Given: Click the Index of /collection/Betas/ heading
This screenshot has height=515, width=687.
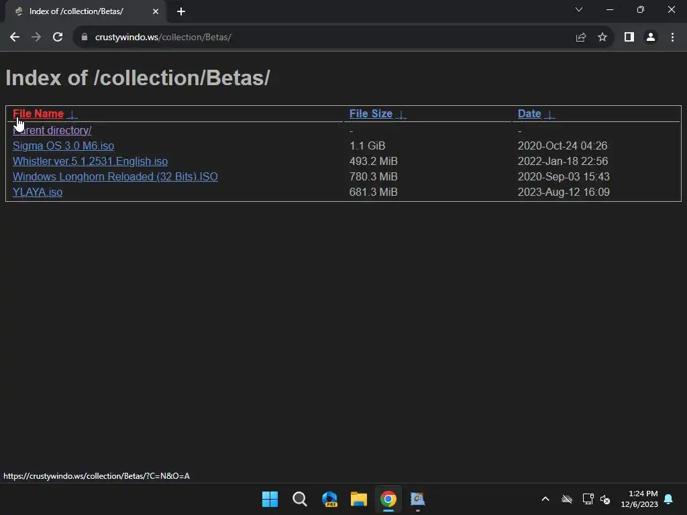Looking at the screenshot, I should (138, 78).
